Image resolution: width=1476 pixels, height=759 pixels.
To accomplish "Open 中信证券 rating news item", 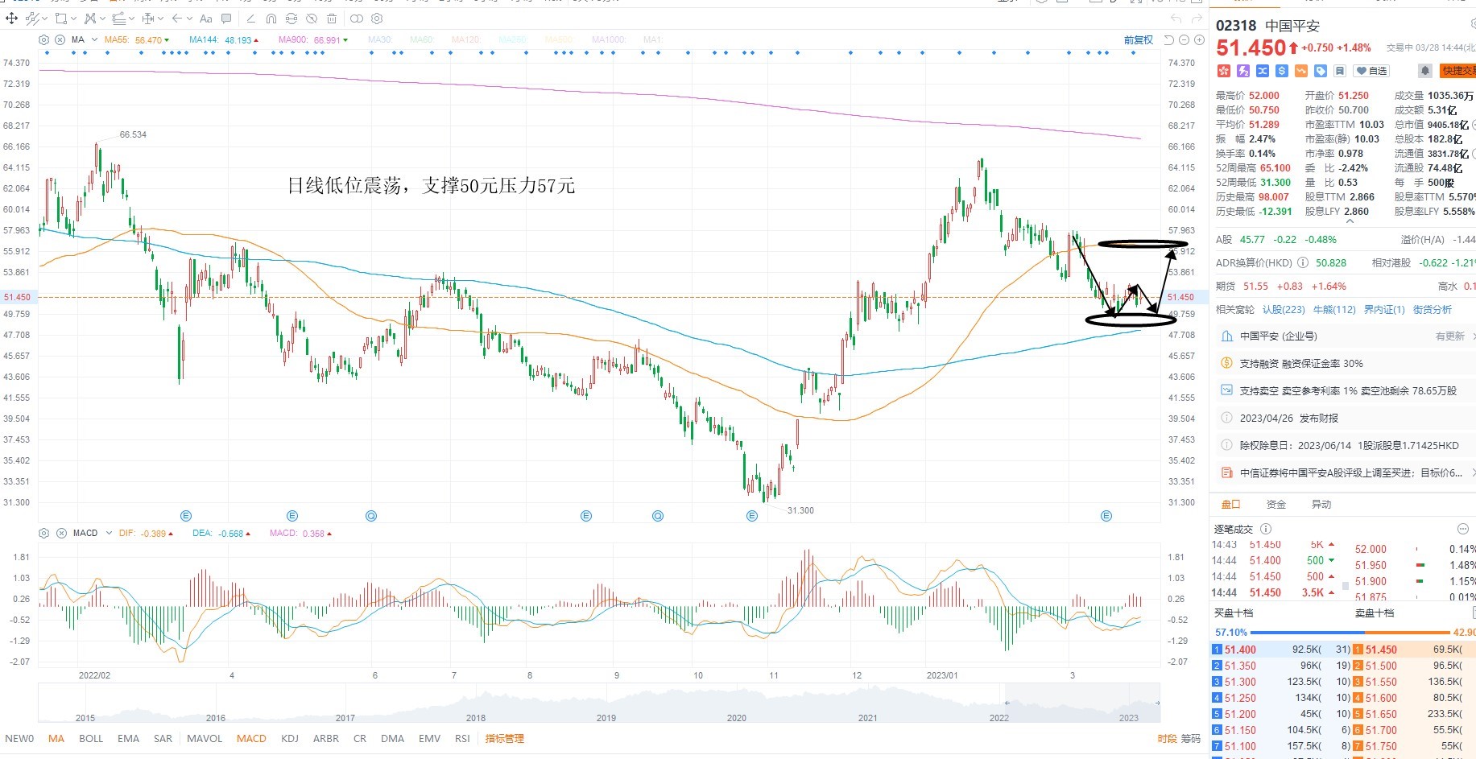I will 1343,472.
